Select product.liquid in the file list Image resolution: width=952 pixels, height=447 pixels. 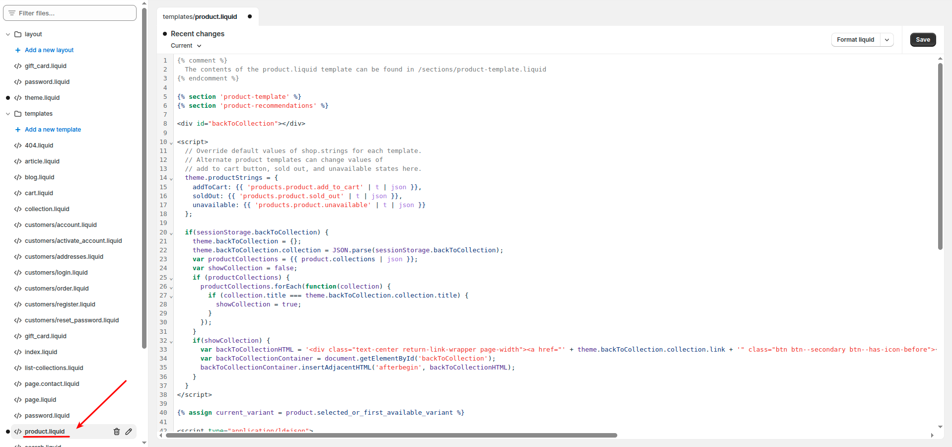click(x=45, y=432)
